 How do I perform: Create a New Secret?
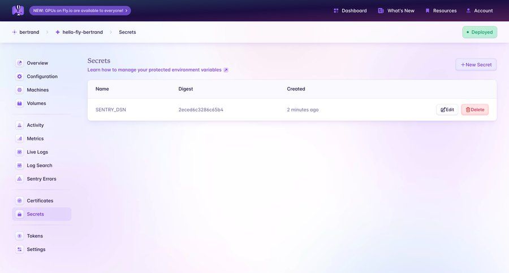pyautogui.click(x=476, y=64)
